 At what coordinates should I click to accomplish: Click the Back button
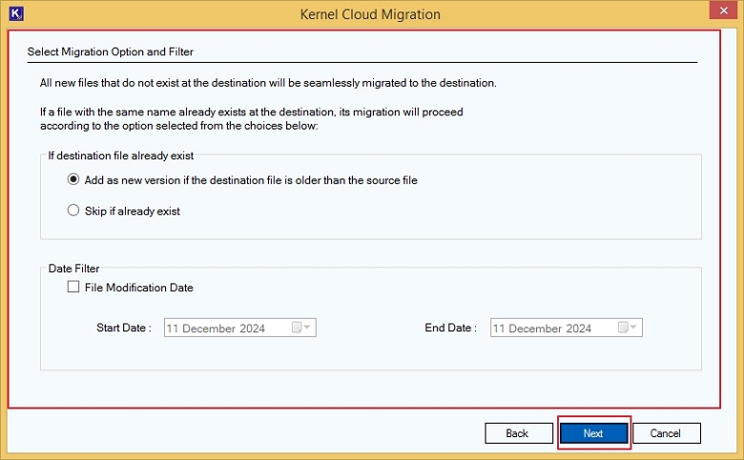519,433
